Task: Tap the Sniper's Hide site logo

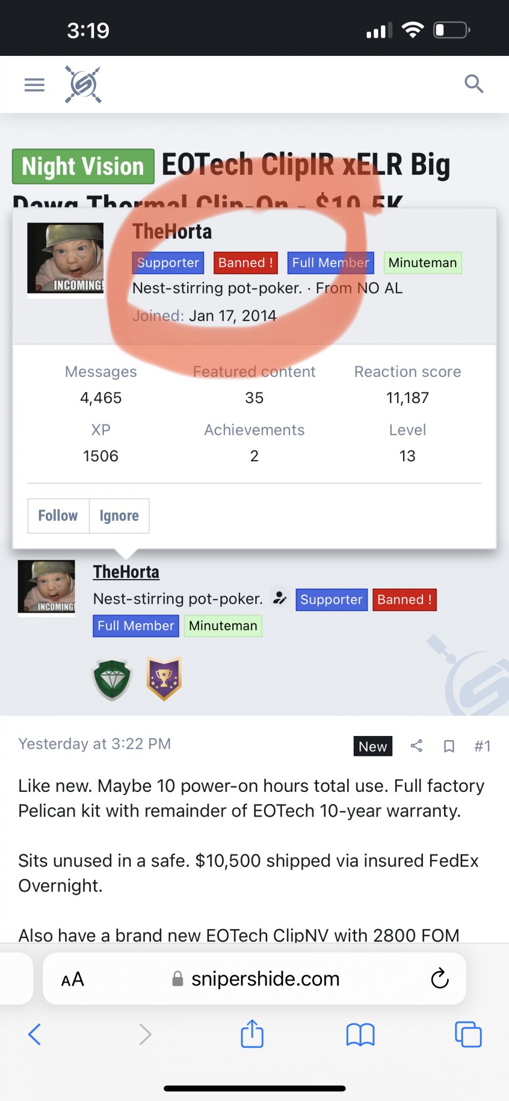Action: coord(83,84)
